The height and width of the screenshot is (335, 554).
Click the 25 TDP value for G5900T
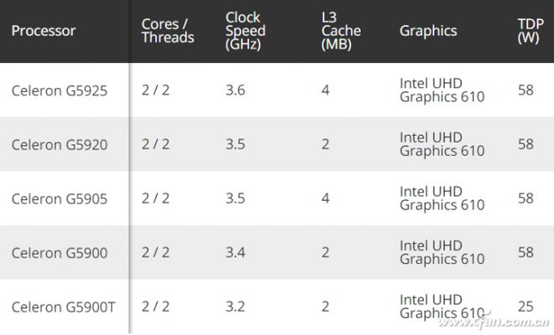point(525,307)
